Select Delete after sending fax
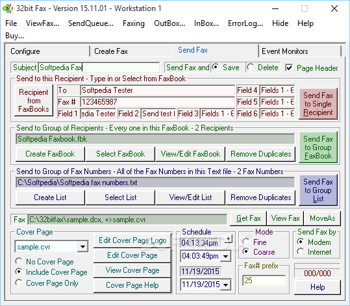 263,67
